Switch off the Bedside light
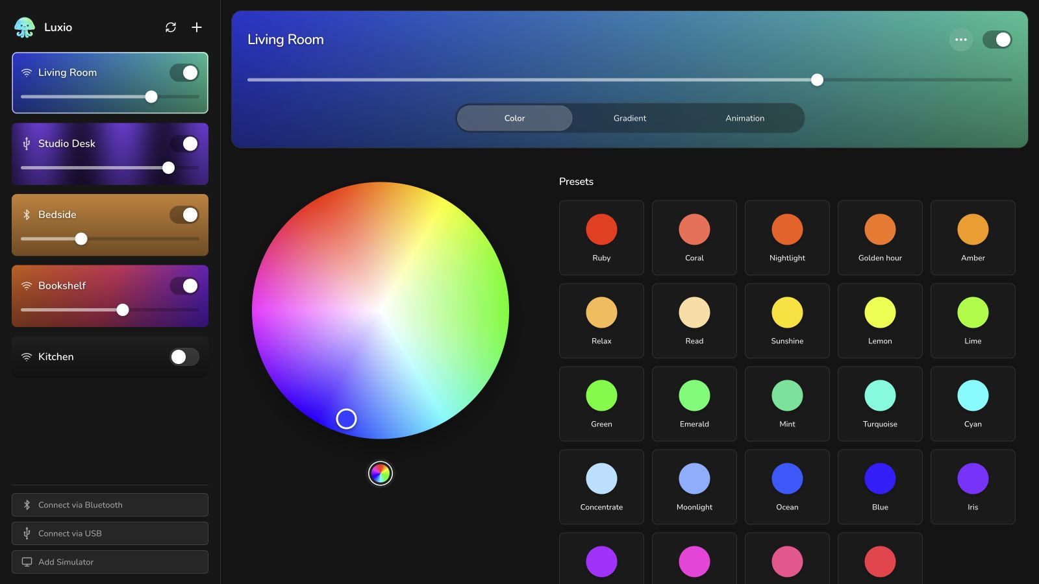The width and height of the screenshot is (1039, 584). pos(184,215)
